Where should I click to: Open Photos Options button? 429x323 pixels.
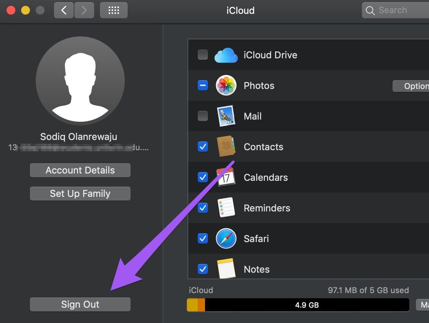(411, 86)
